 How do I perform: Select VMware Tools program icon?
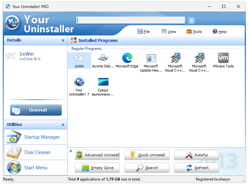pos(223,60)
